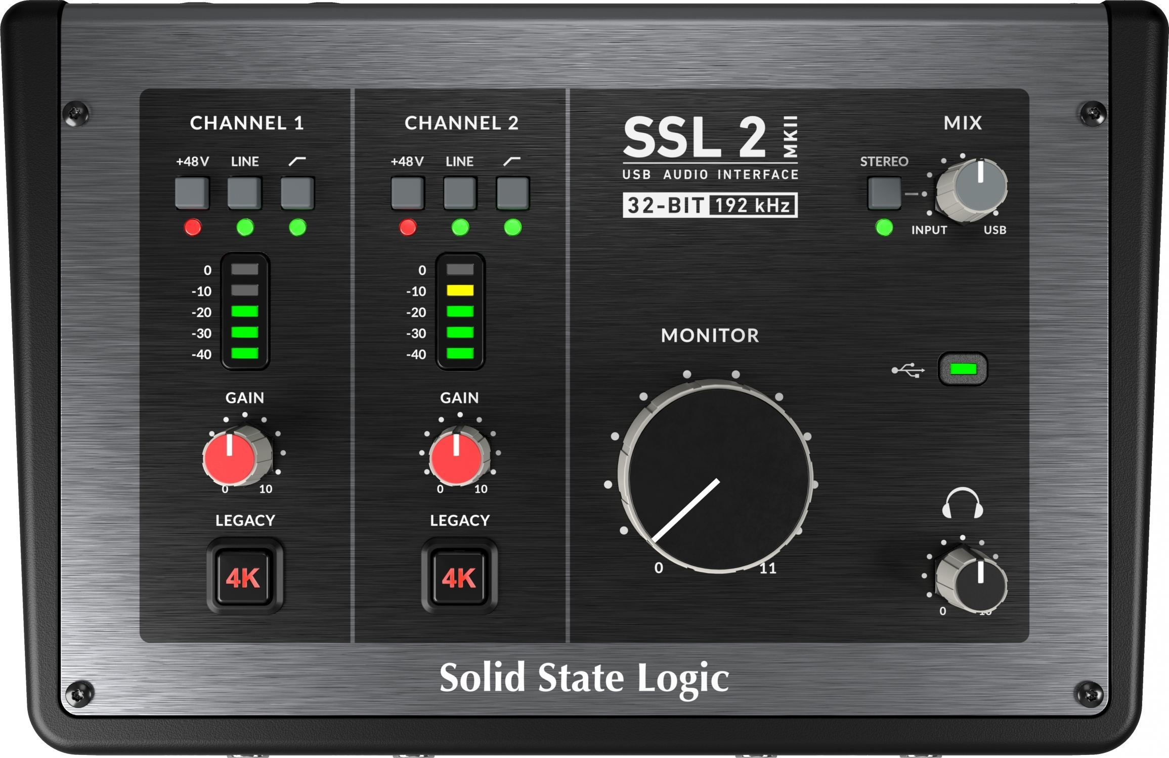The height and width of the screenshot is (758, 1169).
Task: Click the green STEREO status LED
Action: coord(884,227)
